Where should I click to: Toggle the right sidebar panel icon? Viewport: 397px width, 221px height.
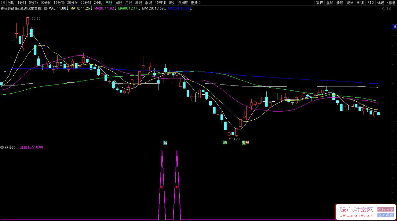pyautogui.click(x=389, y=9)
